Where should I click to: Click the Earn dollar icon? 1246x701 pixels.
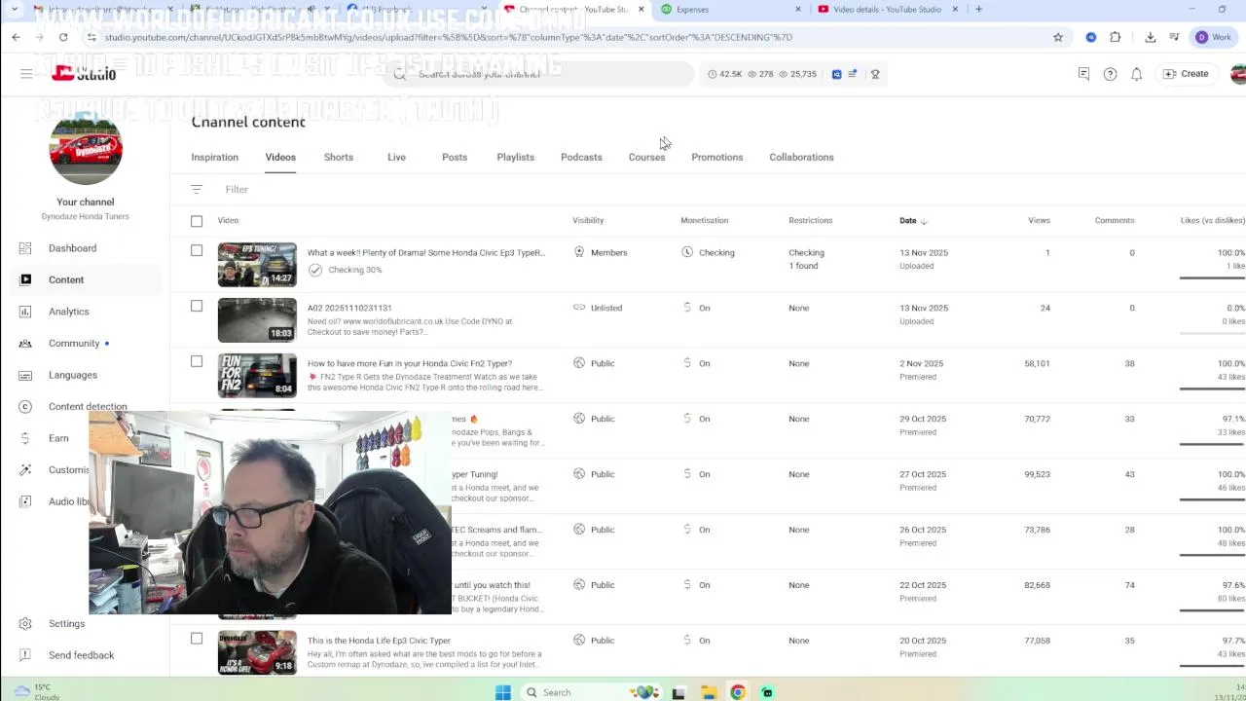(25, 438)
